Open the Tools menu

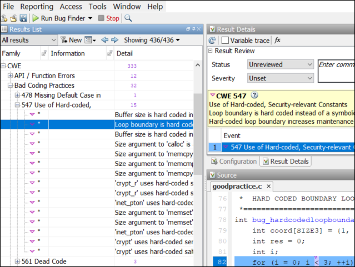click(x=97, y=7)
